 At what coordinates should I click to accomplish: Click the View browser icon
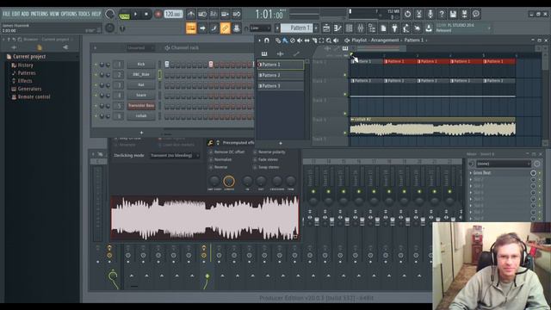(372, 28)
